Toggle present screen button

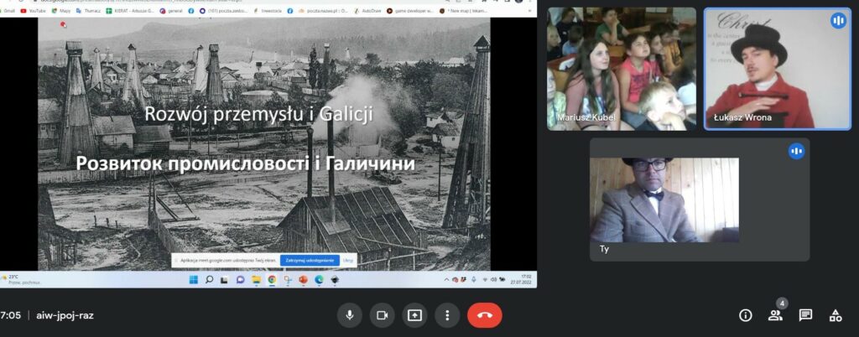(x=414, y=315)
